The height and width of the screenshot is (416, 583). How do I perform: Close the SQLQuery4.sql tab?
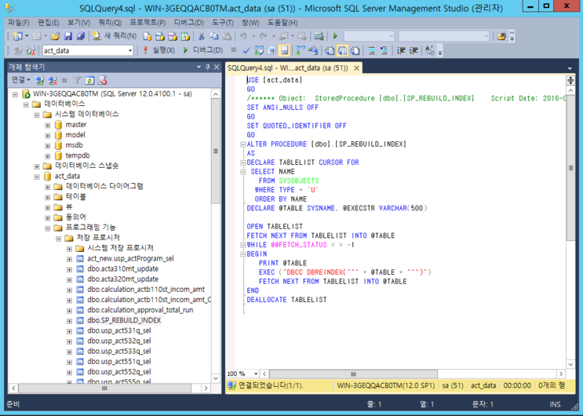tap(356, 68)
